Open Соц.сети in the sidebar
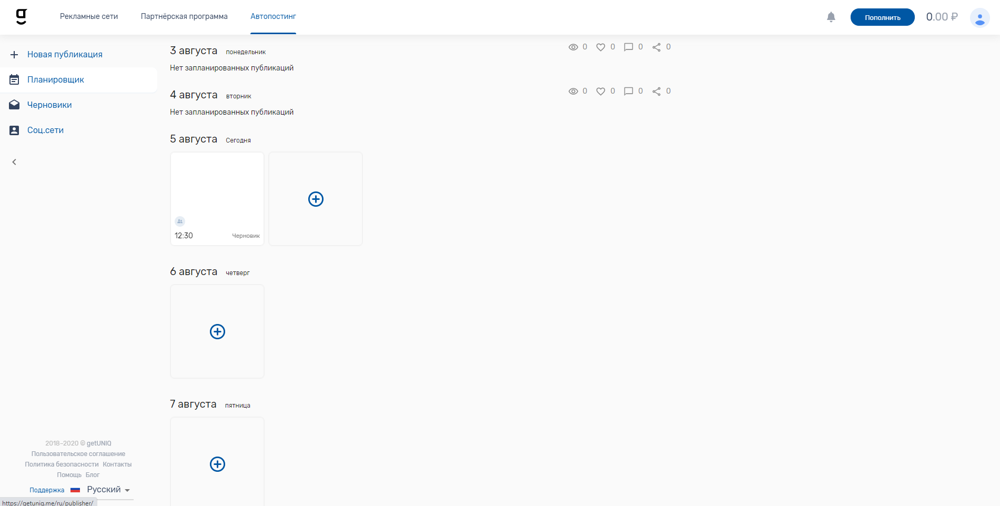1000x506 pixels. (45, 130)
